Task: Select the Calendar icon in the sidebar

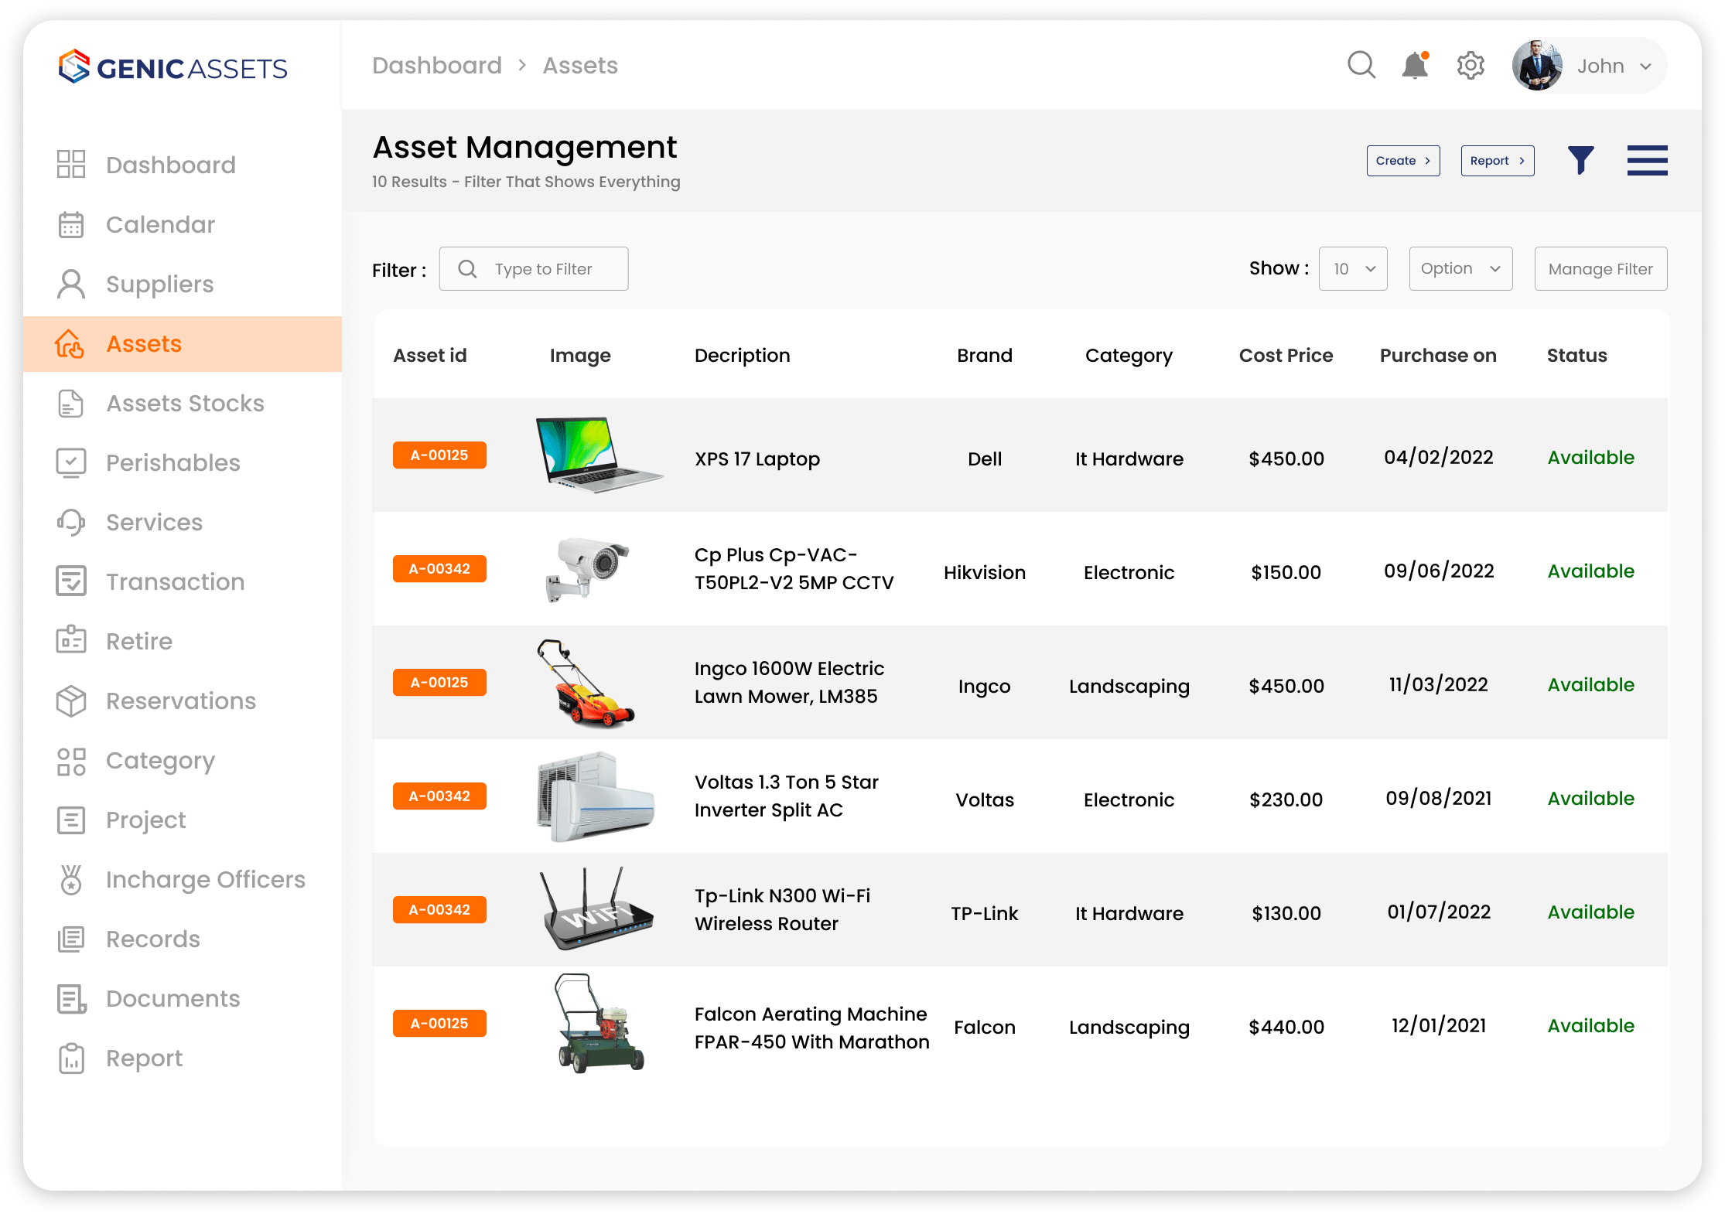Action: [72, 224]
